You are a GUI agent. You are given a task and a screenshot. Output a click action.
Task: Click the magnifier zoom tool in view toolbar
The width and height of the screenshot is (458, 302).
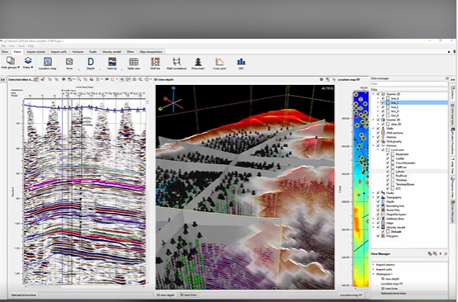coord(79,79)
